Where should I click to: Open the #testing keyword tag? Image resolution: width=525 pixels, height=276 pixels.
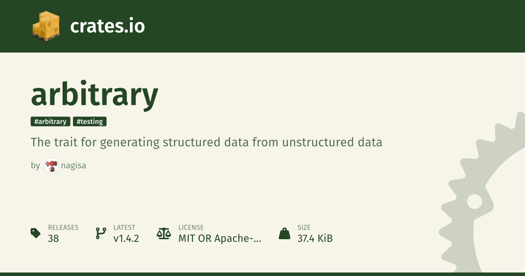(90, 122)
